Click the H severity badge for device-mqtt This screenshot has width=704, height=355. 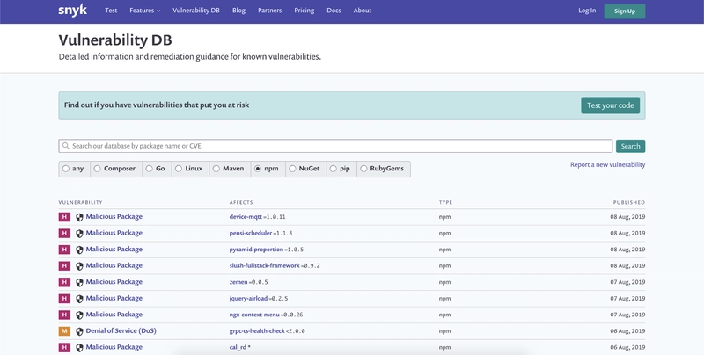click(x=63, y=217)
